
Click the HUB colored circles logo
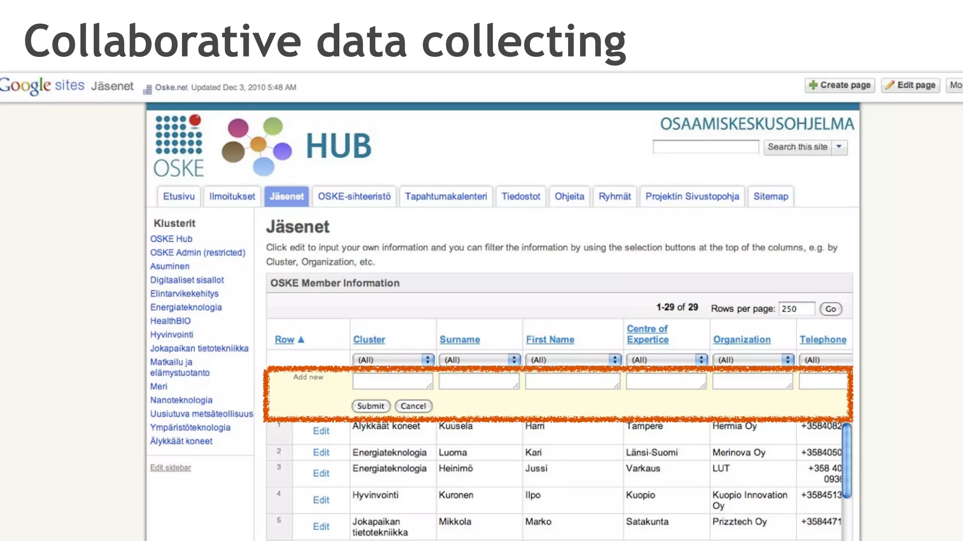click(x=257, y=146)
